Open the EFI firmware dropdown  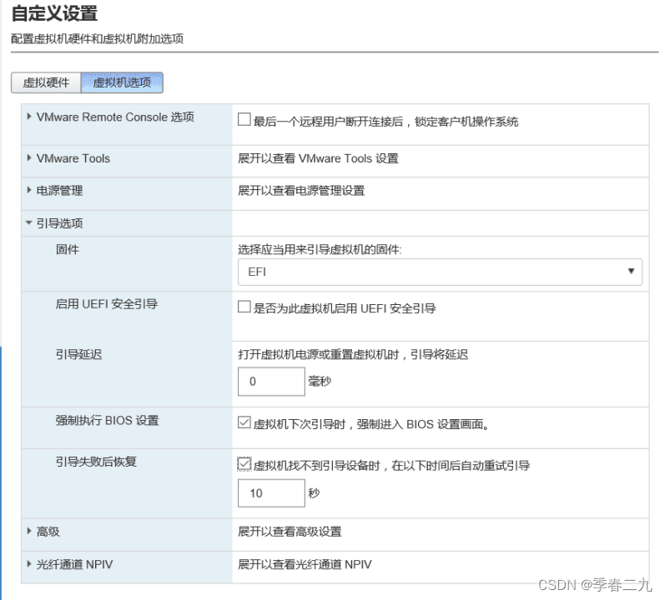(440, 272)
